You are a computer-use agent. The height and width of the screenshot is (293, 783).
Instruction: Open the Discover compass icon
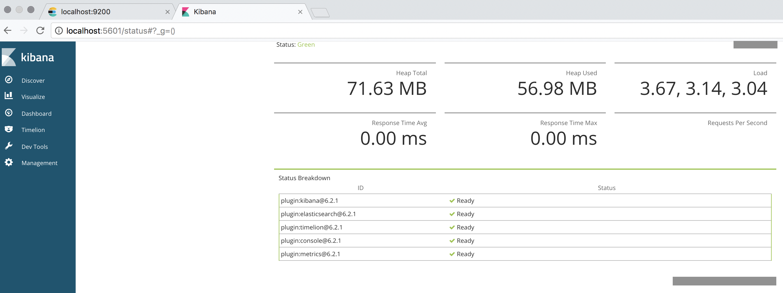pyautogui.click(x=9, y=80)
